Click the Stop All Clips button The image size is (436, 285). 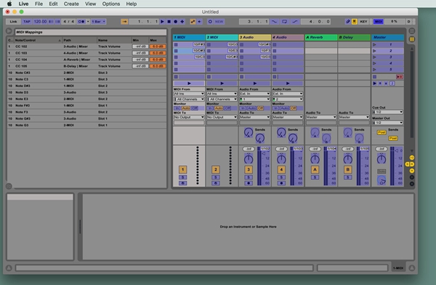[x=374, y=77]
